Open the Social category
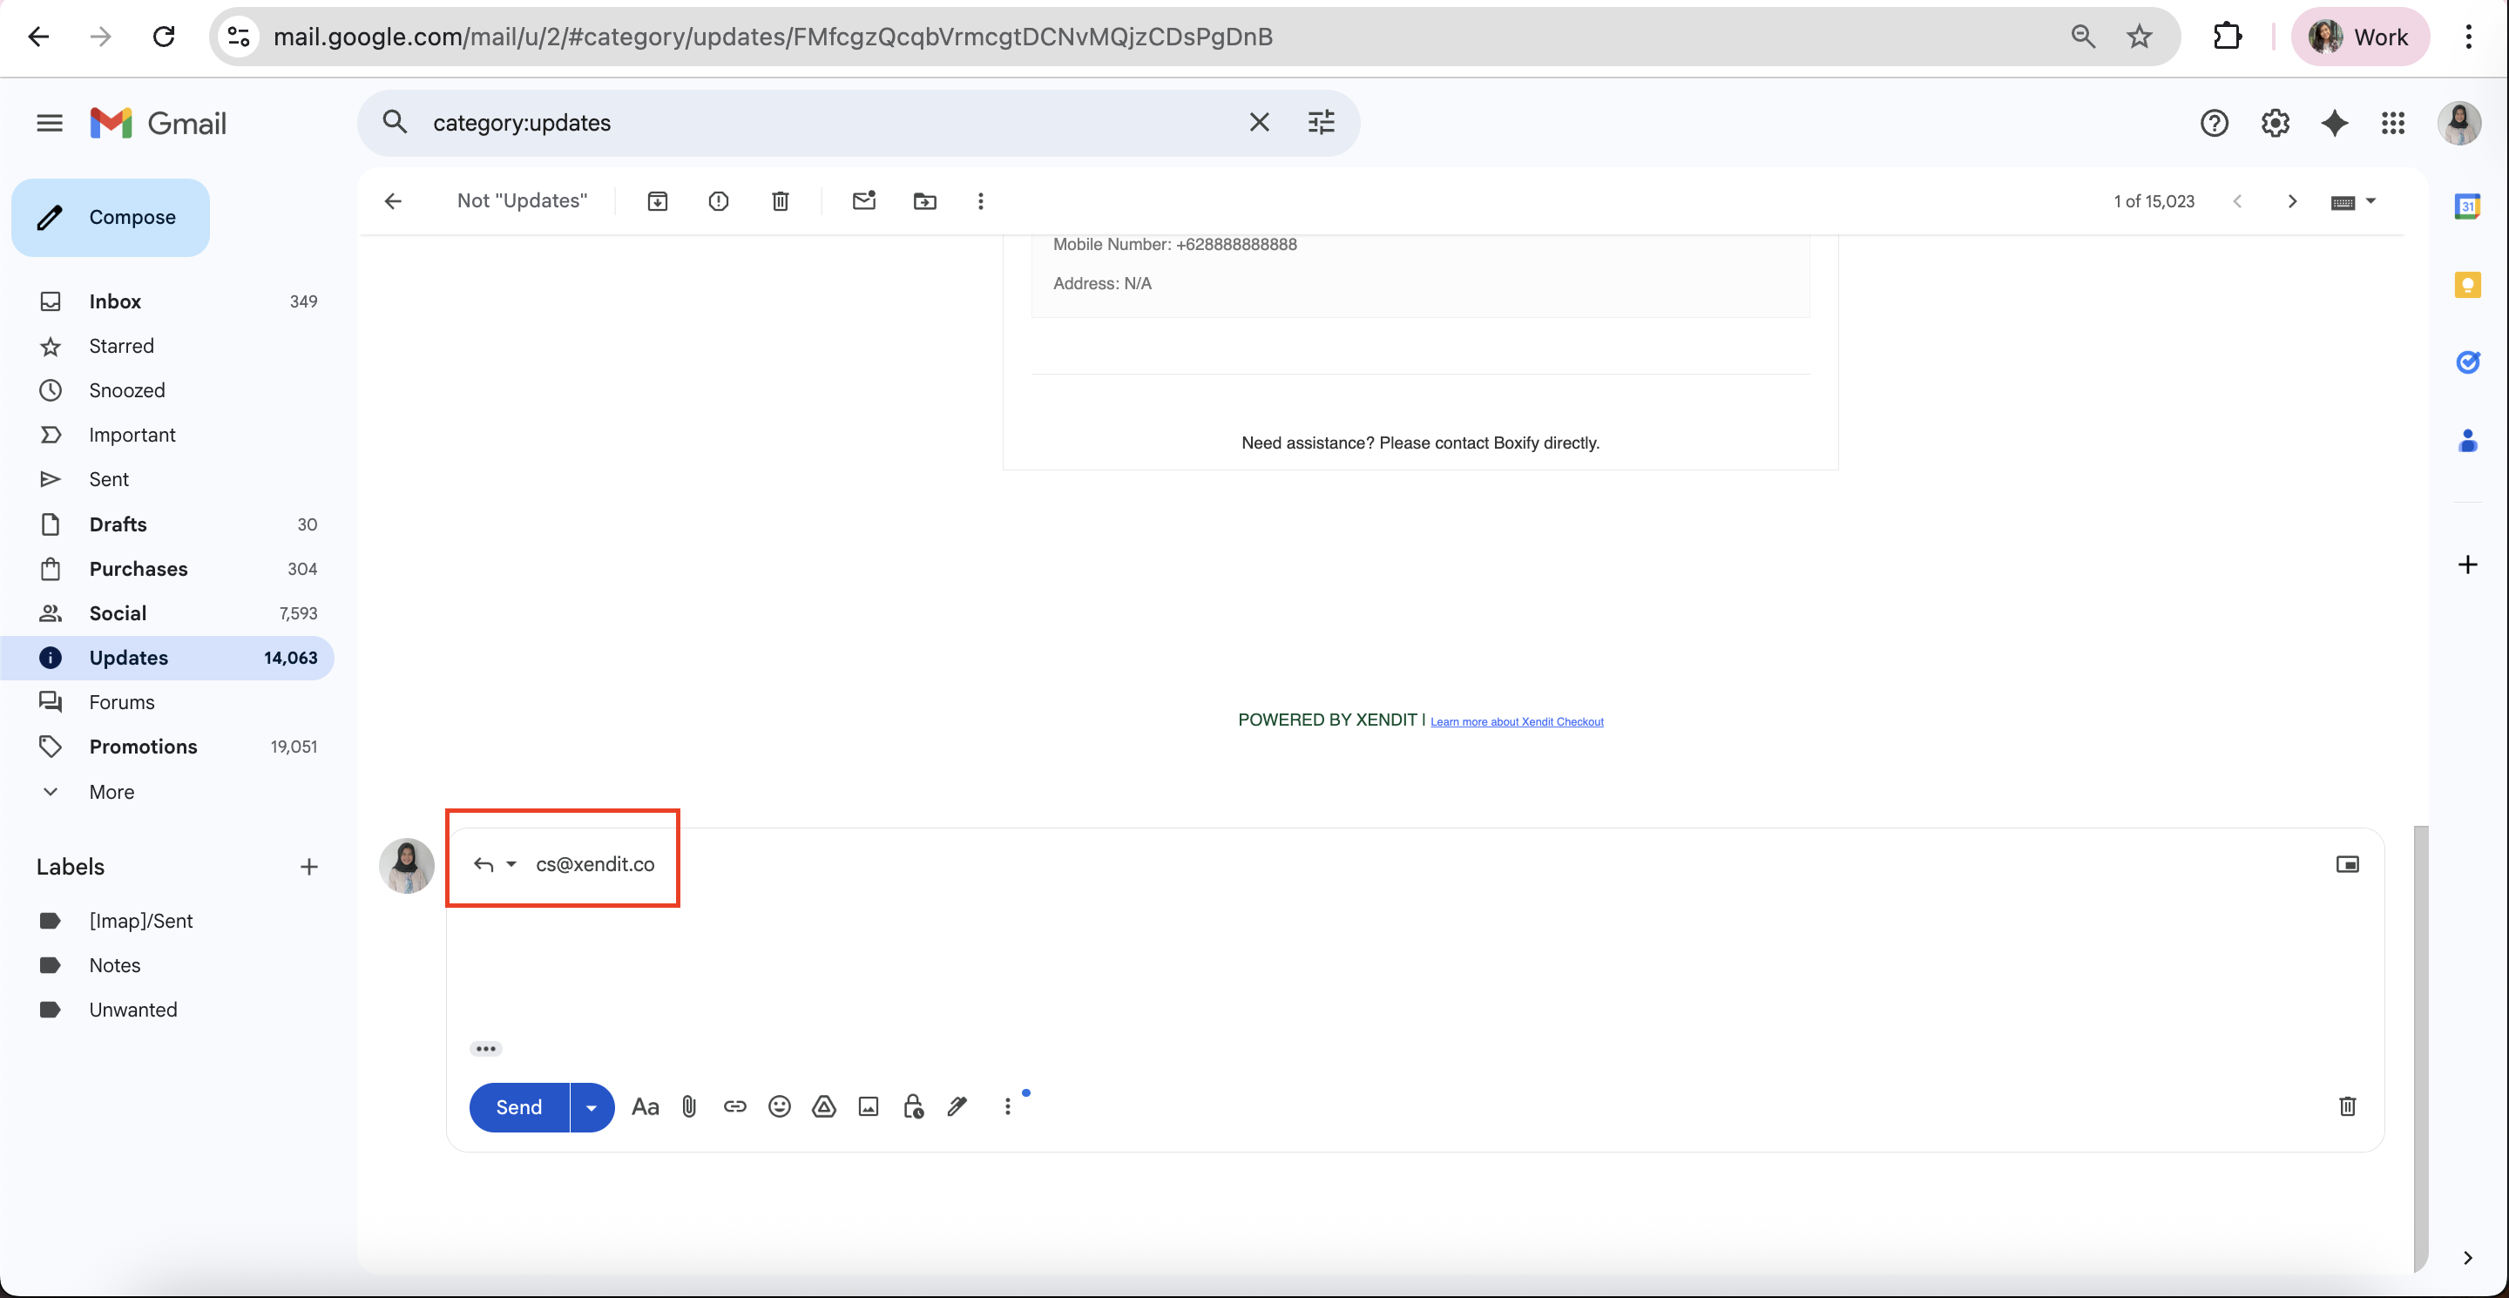The width and height of the screenshot is (2509, 1298). (118, 612)
